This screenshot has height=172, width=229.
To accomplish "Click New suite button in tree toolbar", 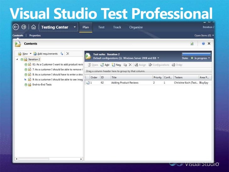I will pyautogui.click(x=23, y=54).
